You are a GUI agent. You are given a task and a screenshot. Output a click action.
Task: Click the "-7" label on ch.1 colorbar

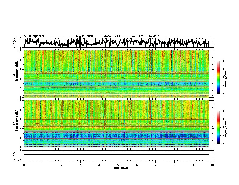point(222,94)
